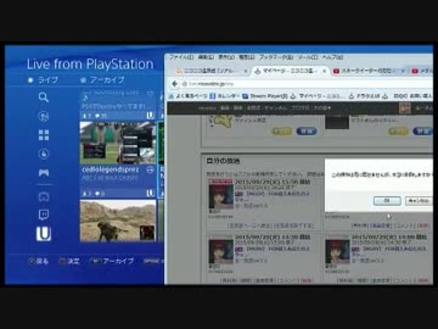Click the アーカイブ hint in PlayStation footer
438x329 pixels.
[112, 261]
